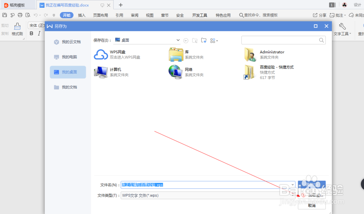Image resolution: width=364 pixels, height=214 pixels.
Task: Open the view mode dropdown (grid icon)
Action: pos(214,41)
